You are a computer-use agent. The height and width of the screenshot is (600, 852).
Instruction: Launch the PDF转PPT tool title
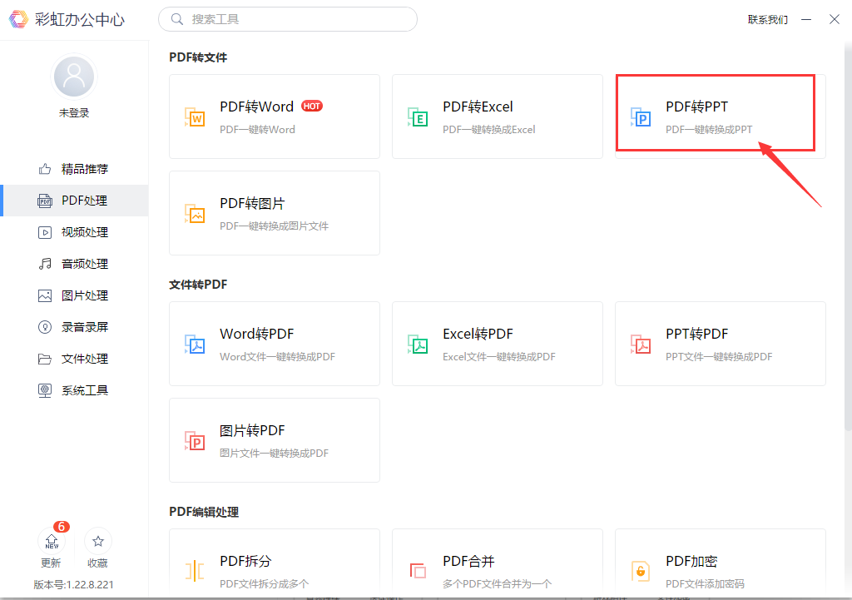[x=696, y=107]
